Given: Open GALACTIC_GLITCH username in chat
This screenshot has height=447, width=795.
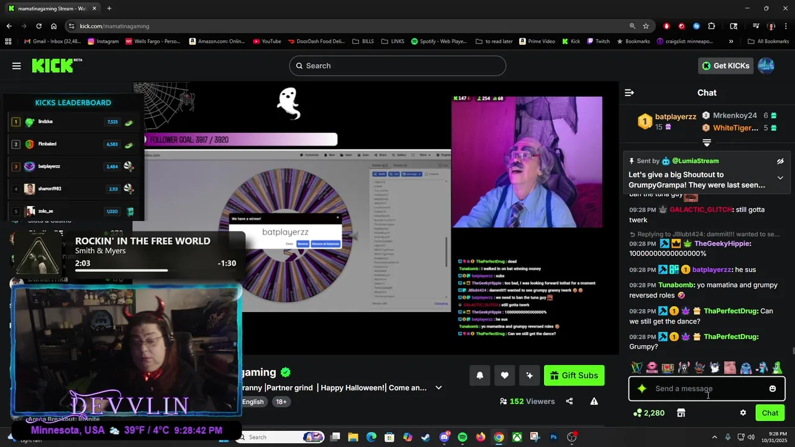Looking at the screenshot, I should tap(701, 210).
